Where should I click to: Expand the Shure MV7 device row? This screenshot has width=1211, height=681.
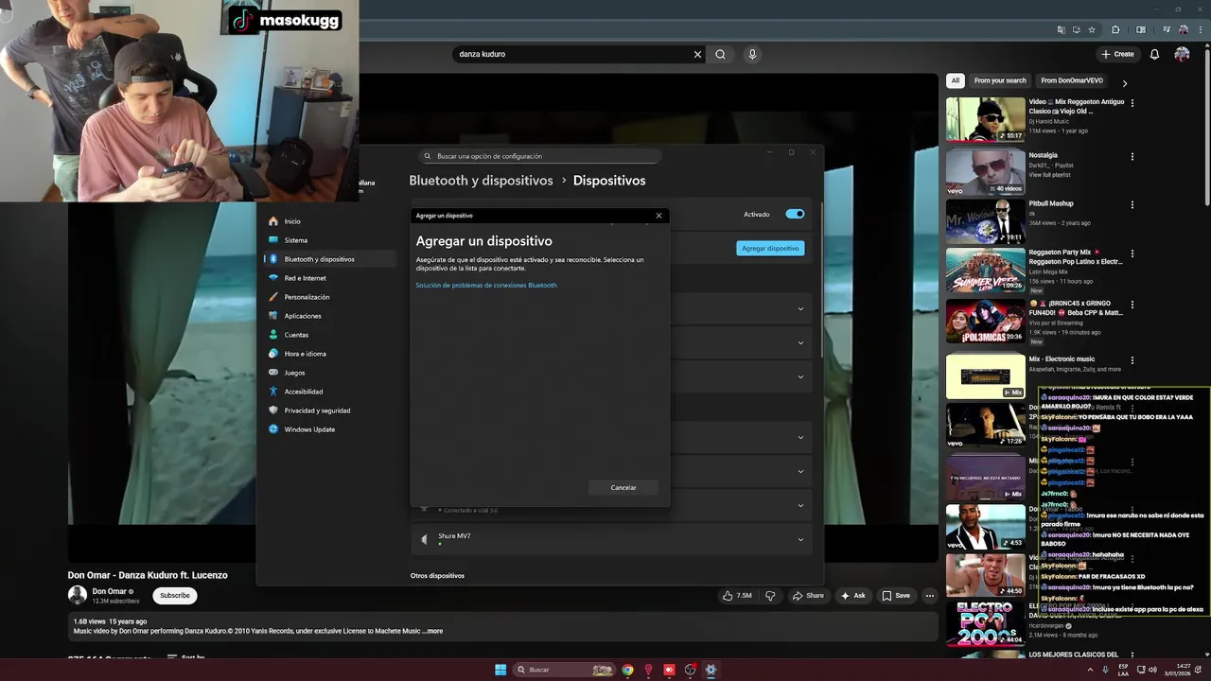(x=613, y=539)
